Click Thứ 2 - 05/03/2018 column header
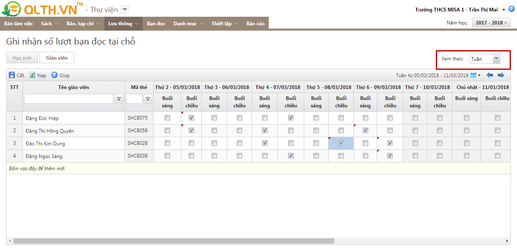Screen dimensions: 517x251 (177, 87)
